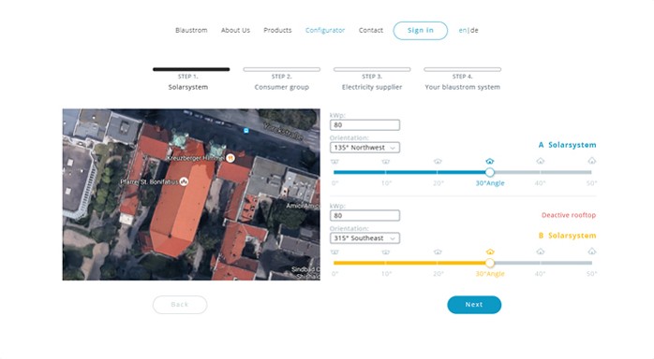Click the Next button
This screenshot has height=359, width=654.
(474, 305)
